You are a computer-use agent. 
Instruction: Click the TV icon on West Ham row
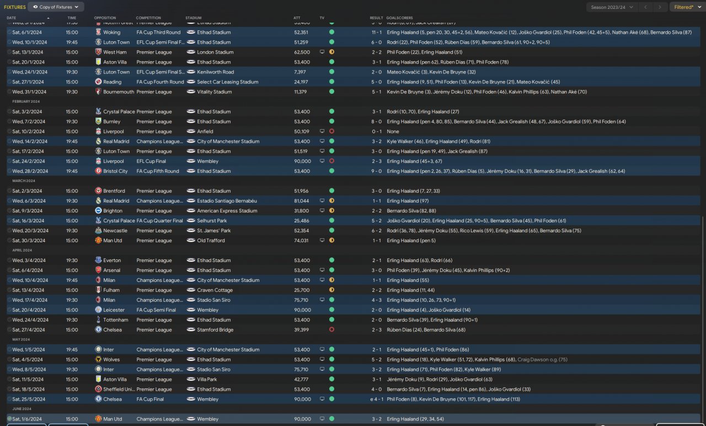(x=322, y=52)
